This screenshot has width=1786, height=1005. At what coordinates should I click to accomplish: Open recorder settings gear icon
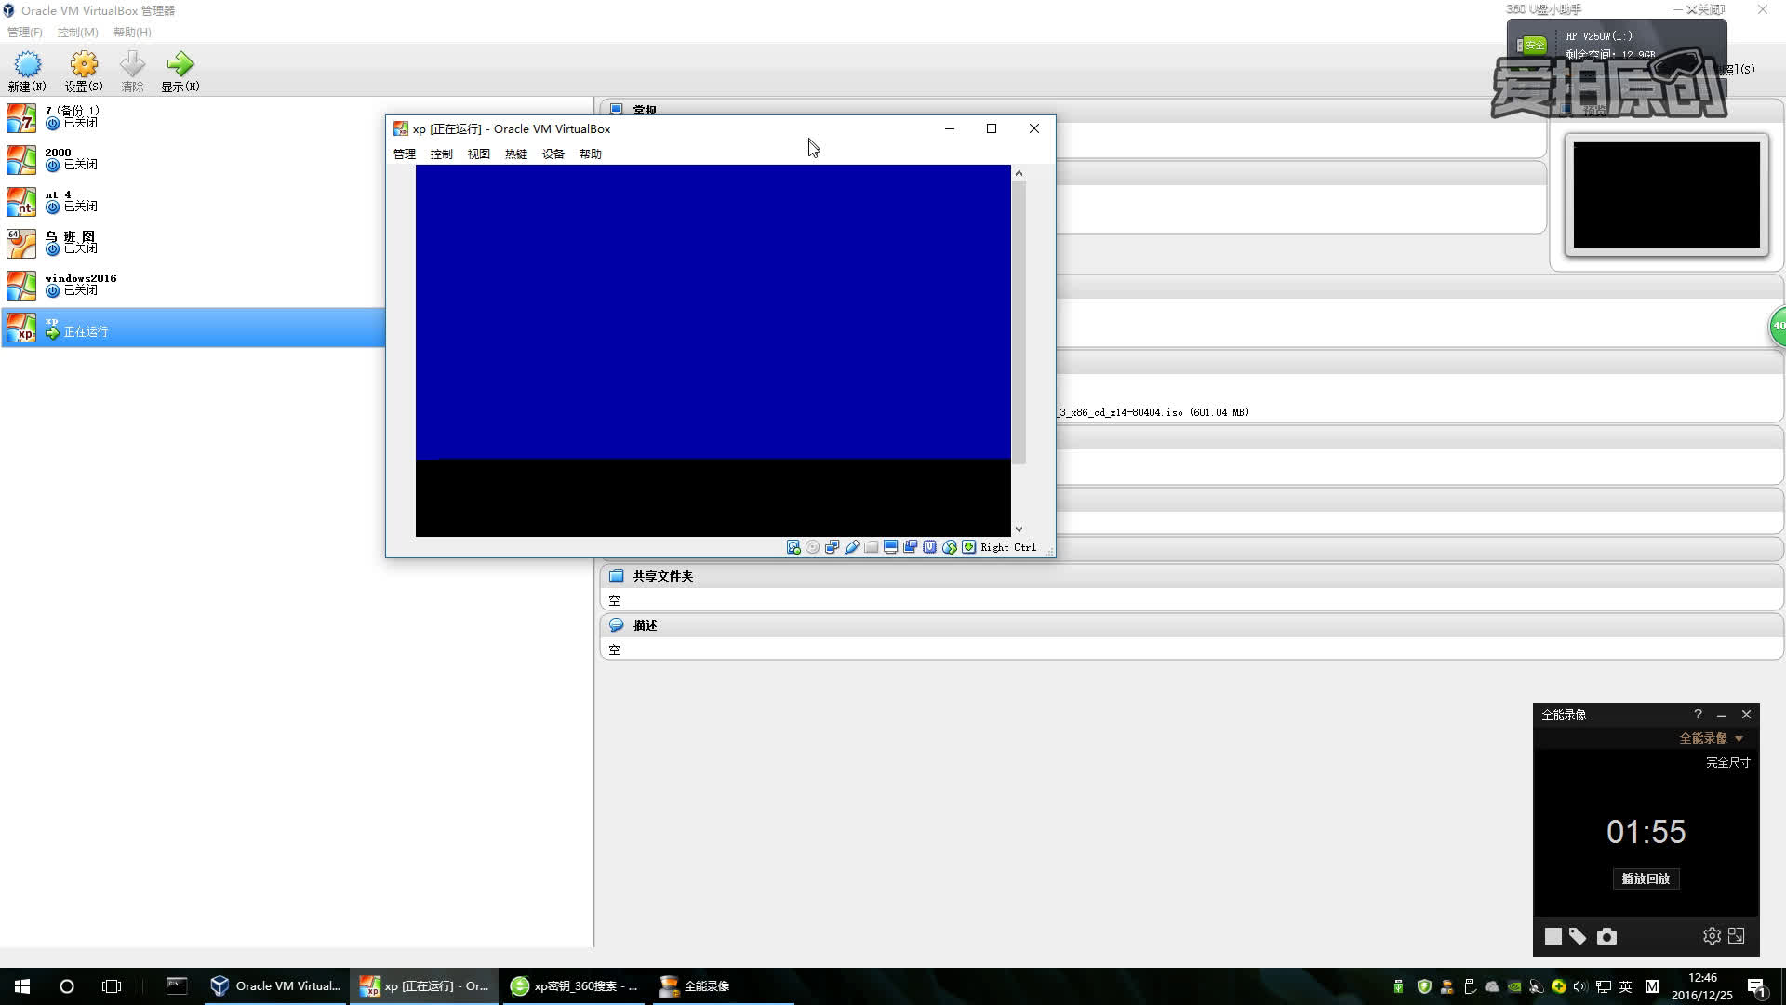point(1711,936)
